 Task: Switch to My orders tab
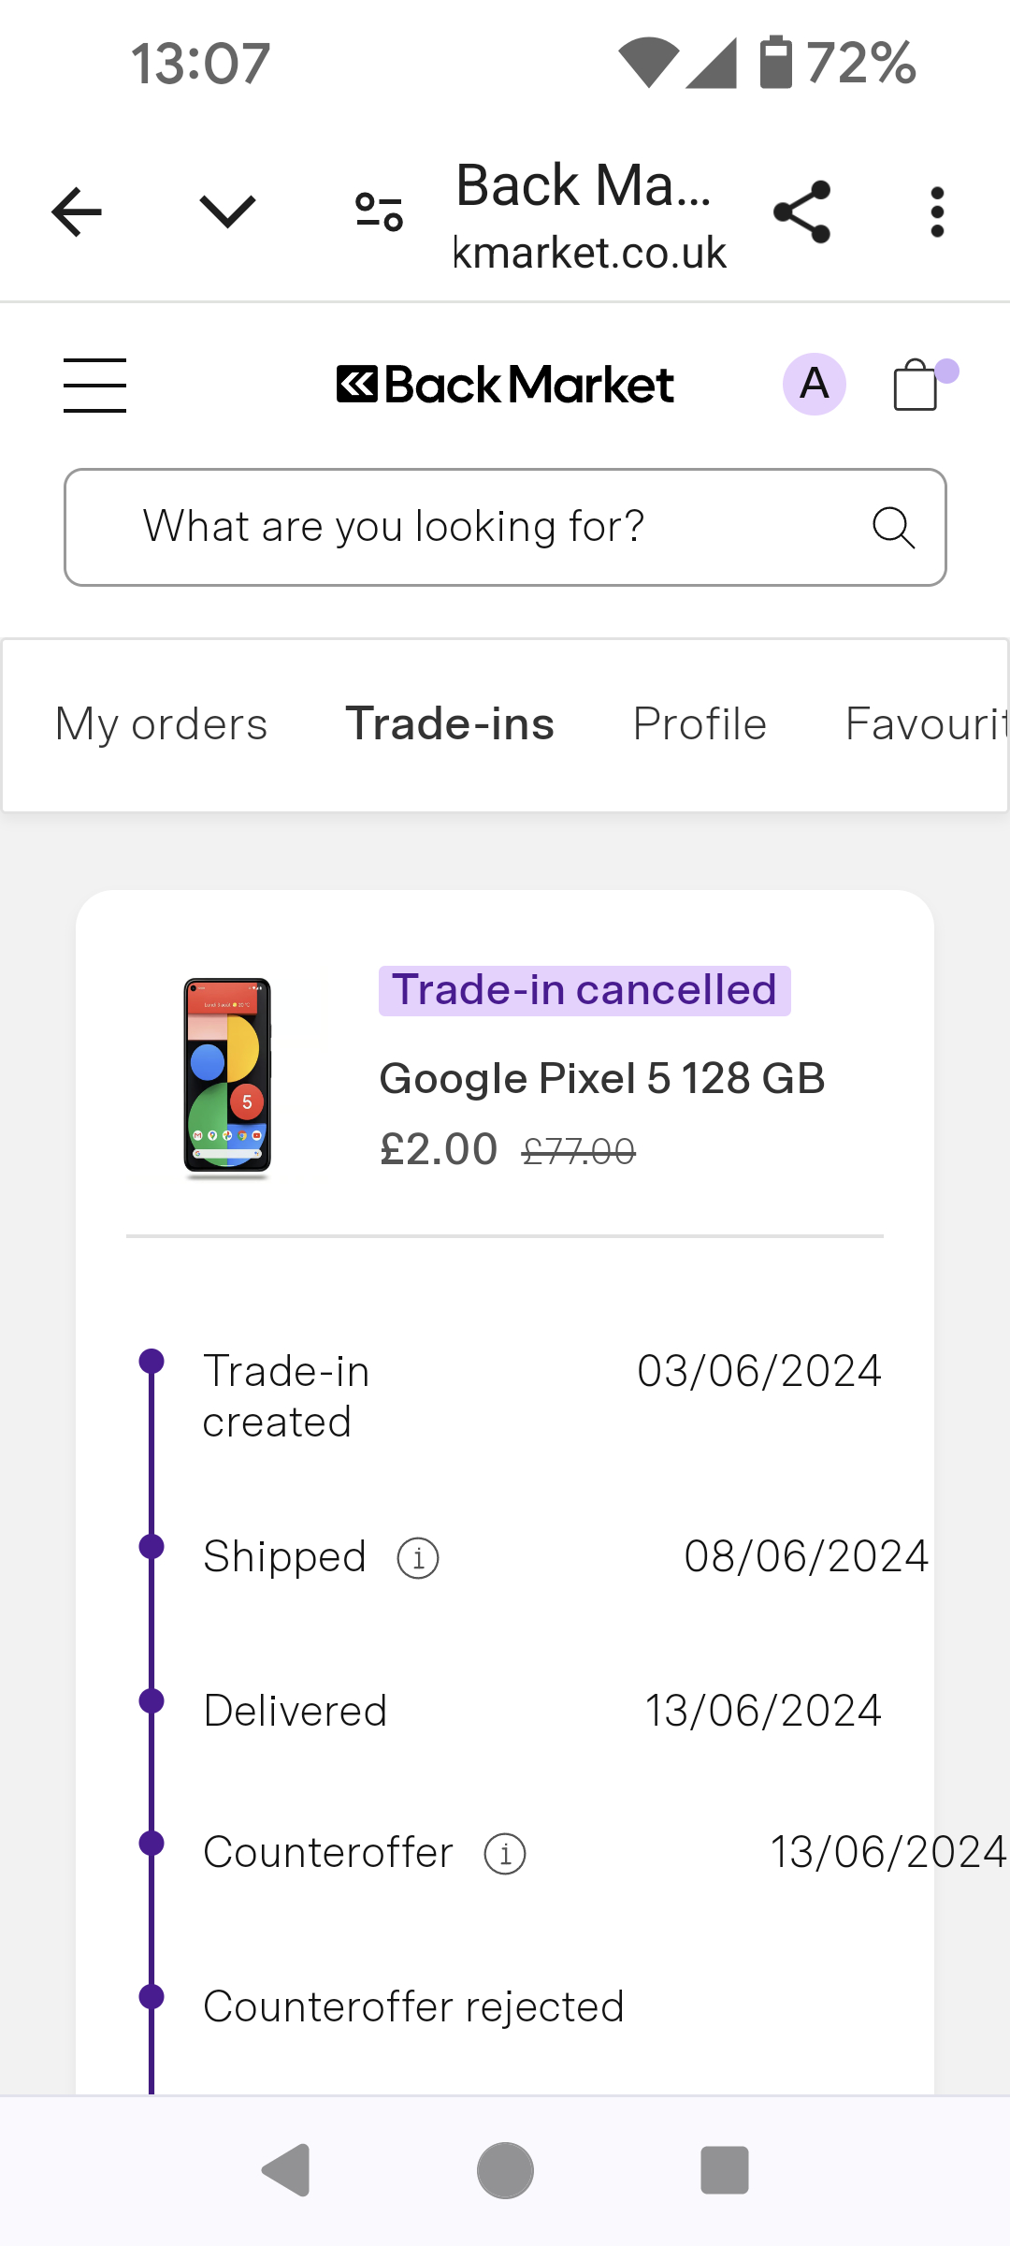[x=162, y=724]
